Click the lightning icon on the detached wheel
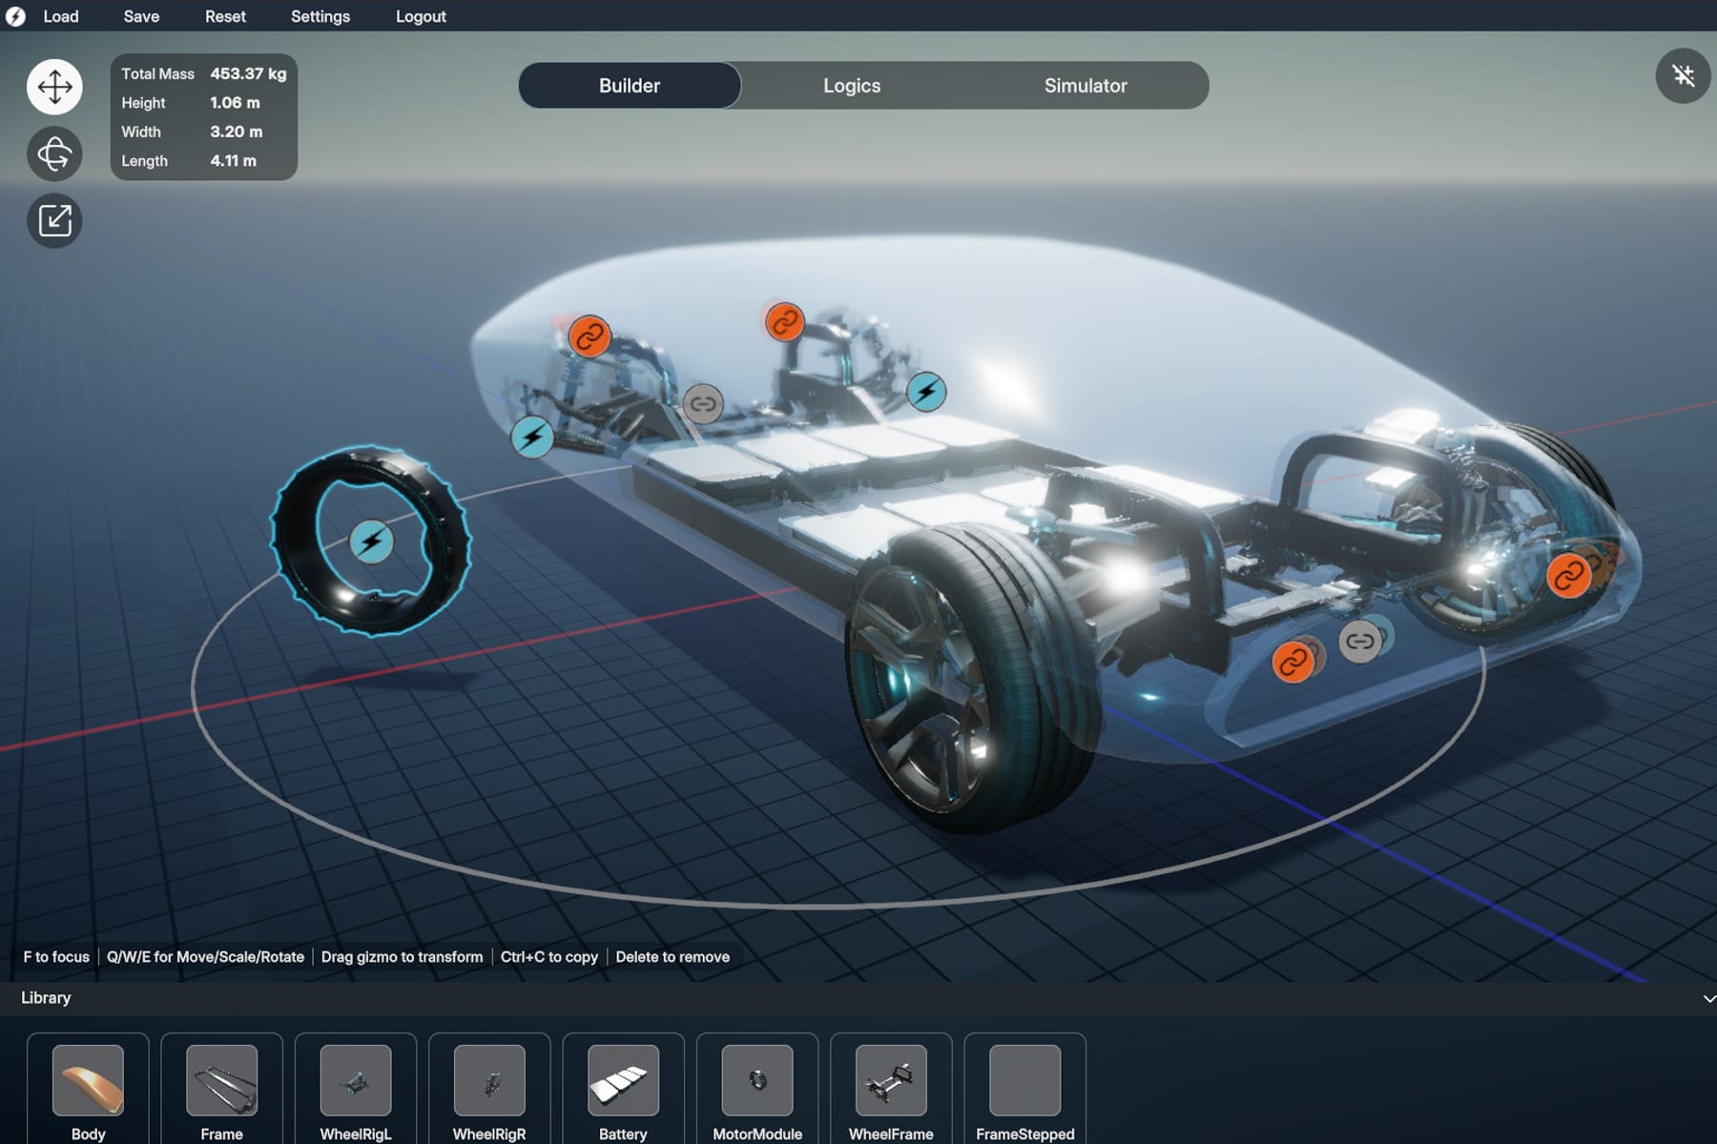The height and width of the screenshot is (1144, 1717). (x=371, y=541)
